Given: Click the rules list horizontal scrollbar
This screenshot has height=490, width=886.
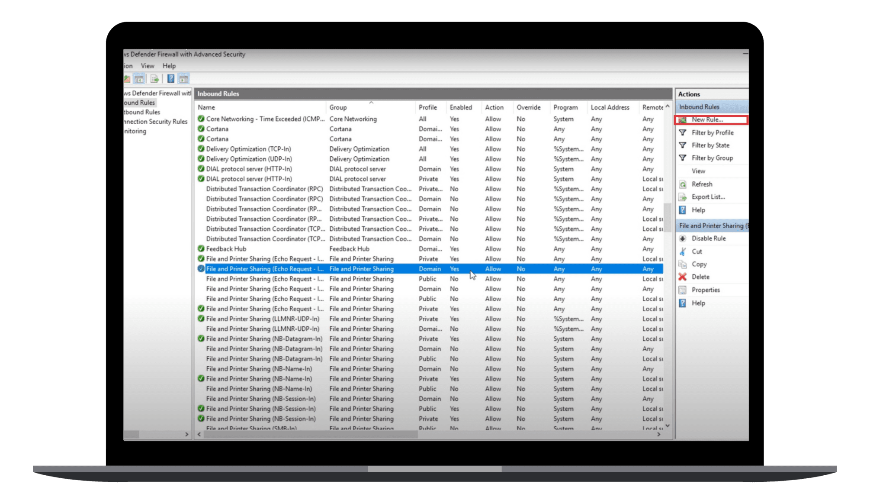Looking at the screenshot, I should click(310, 434).
